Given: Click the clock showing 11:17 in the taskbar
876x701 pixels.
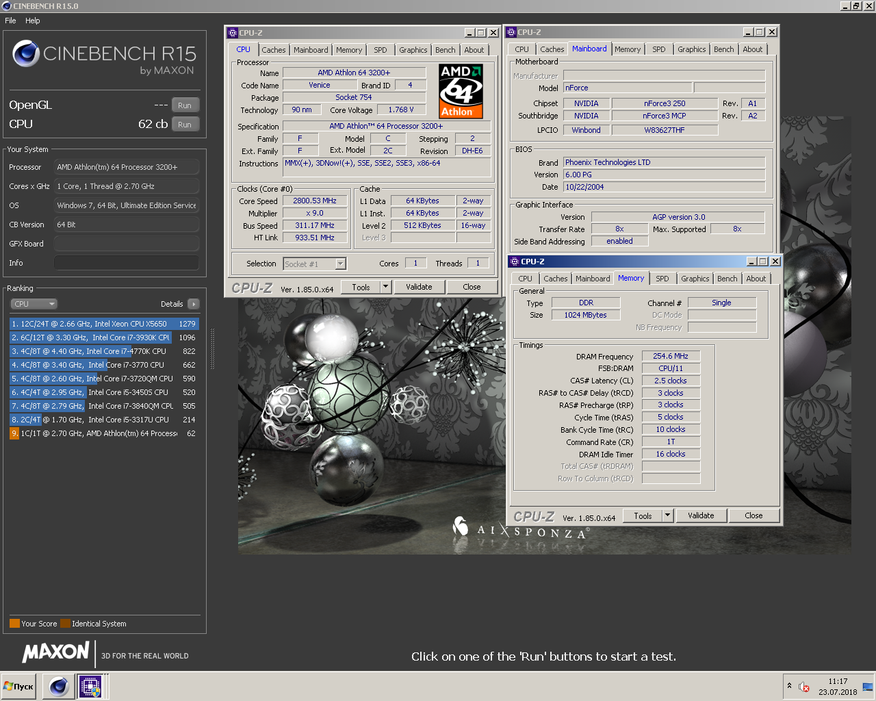Looking at the screenshot, I should (838, 681).
